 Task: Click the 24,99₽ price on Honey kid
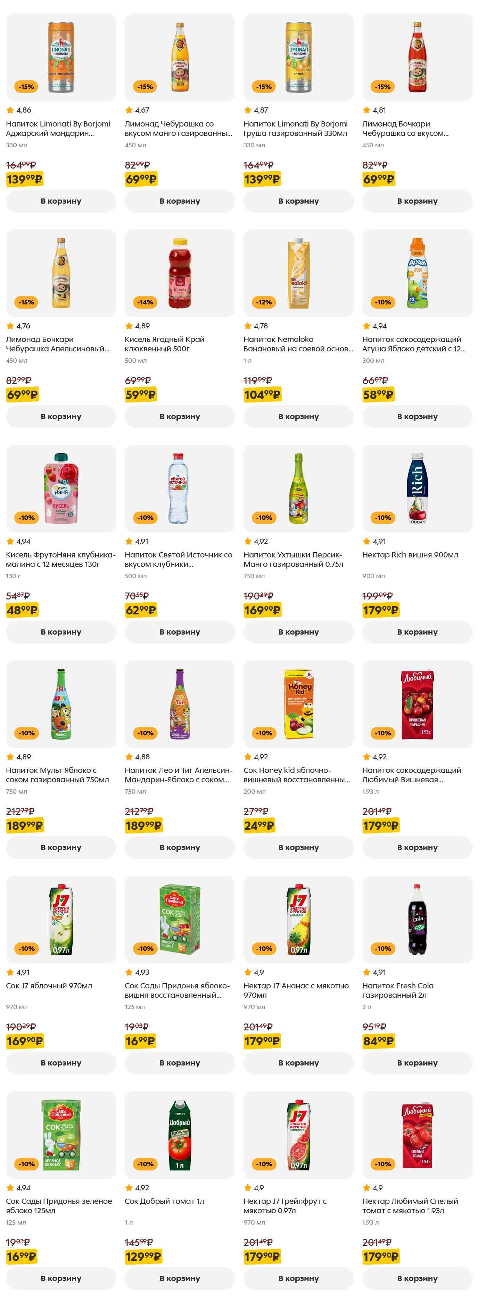pyautogui.click(x=259, y=825)
